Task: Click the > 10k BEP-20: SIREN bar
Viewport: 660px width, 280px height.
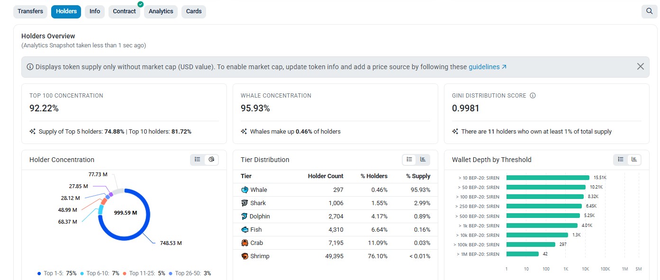Action: click(x=537, y=235)
